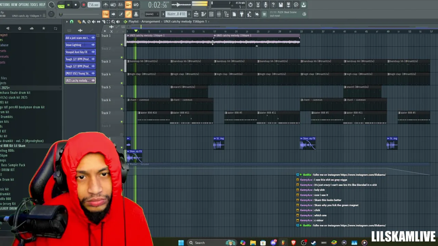Open the OPTIONS menu
This screenshot has height=246, width=438.
[x=24, y=4]
